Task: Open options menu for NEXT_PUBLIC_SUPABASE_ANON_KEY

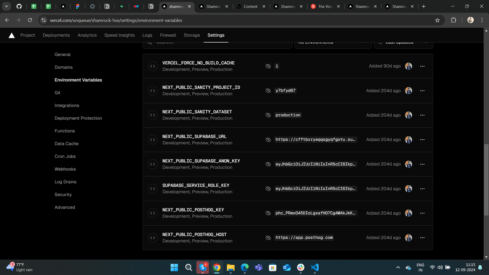Action: coord(422,164)
